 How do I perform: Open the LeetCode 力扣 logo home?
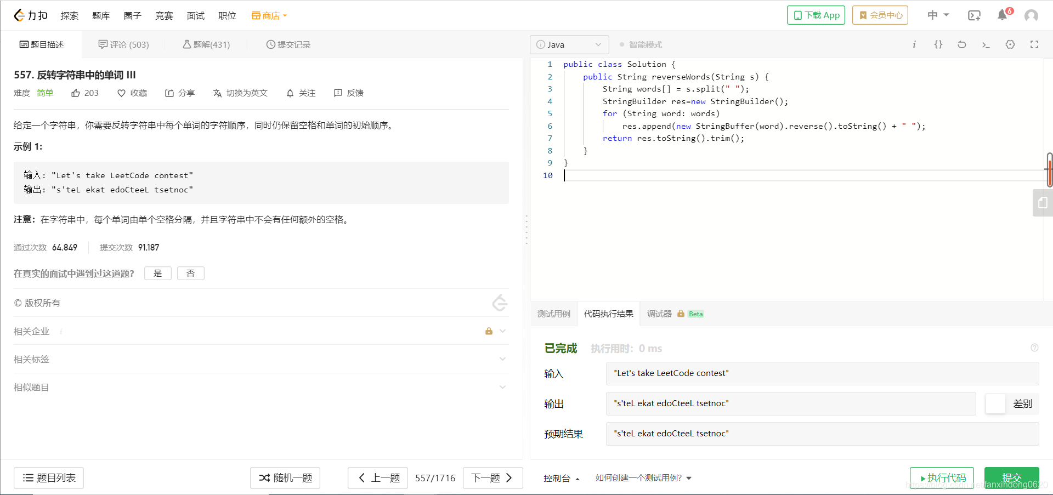[31, 15]
